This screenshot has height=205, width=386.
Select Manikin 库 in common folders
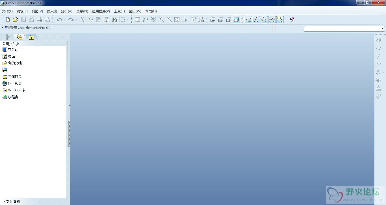coord(14,90)
